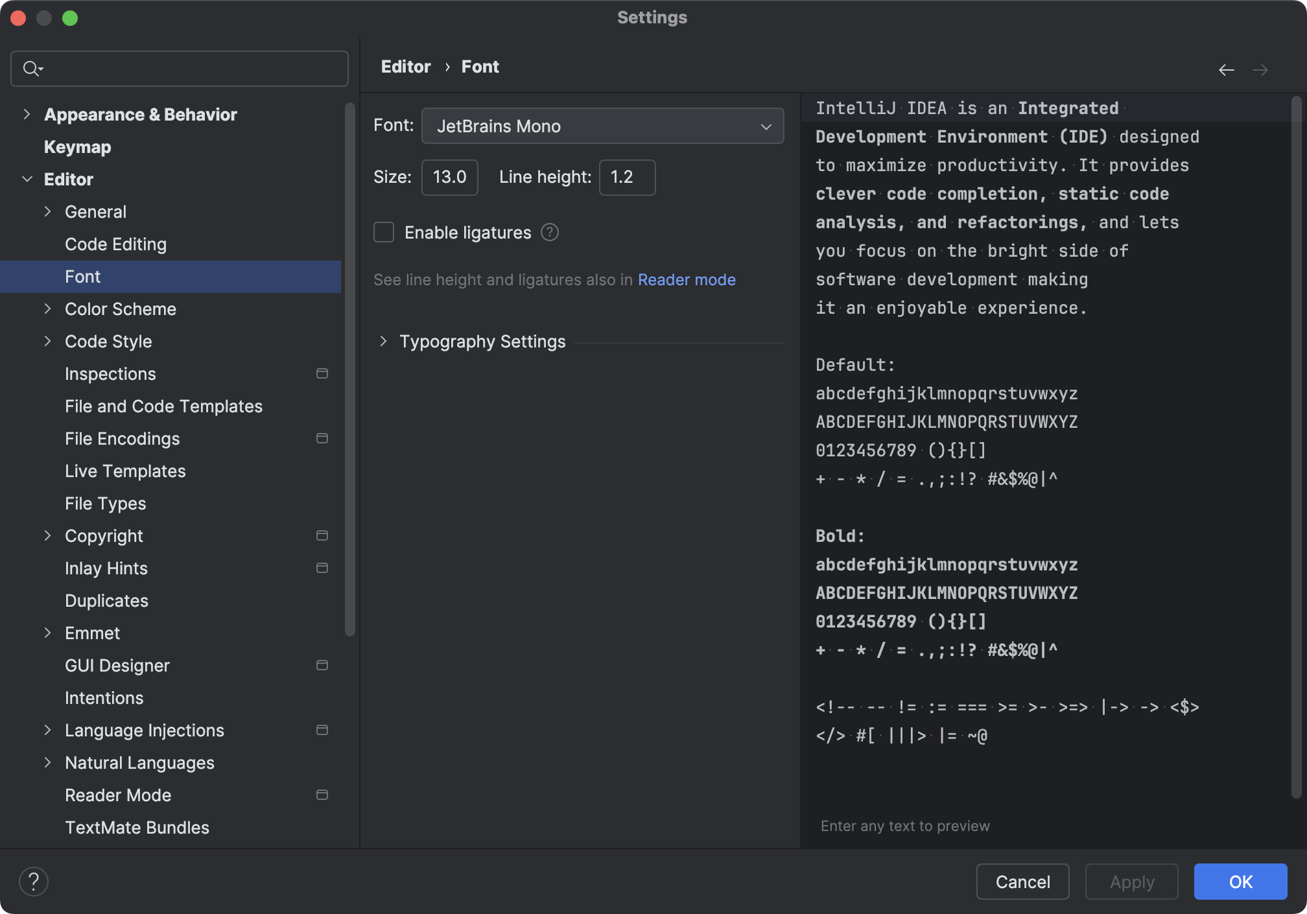Enable the ligatures checkbox
1307x914 pixels.
pos(383,232)
